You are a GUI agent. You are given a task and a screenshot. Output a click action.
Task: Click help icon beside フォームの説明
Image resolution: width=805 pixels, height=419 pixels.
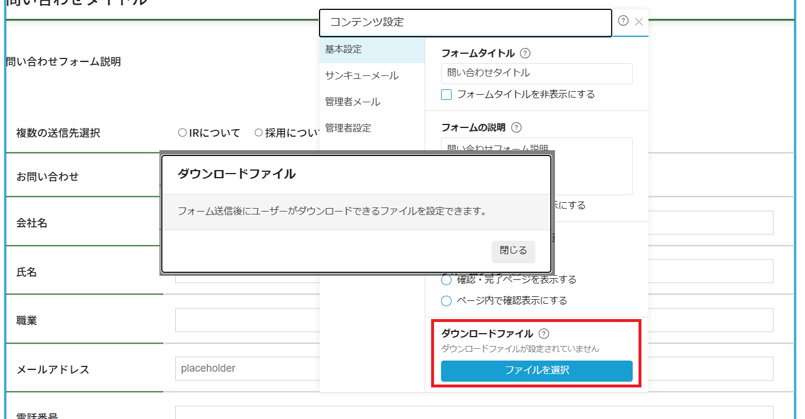pyautogui.click(x=516, y=127)
